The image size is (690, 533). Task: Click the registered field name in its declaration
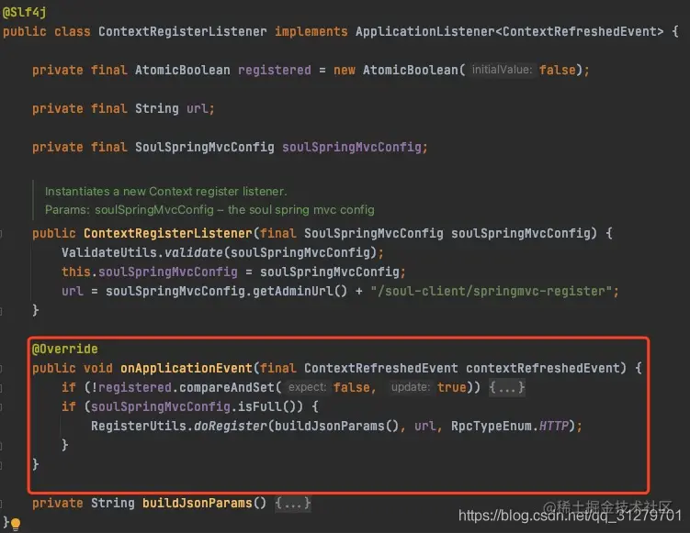pos(274,71)
